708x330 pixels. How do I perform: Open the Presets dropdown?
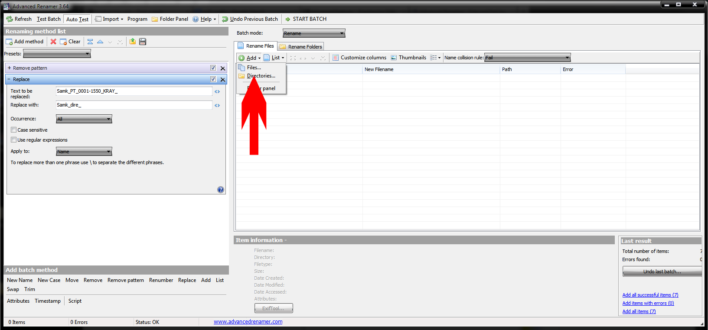57,54
